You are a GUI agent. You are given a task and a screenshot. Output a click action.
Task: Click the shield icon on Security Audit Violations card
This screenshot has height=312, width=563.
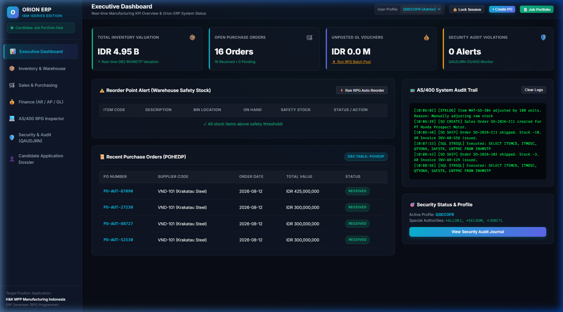543,37
